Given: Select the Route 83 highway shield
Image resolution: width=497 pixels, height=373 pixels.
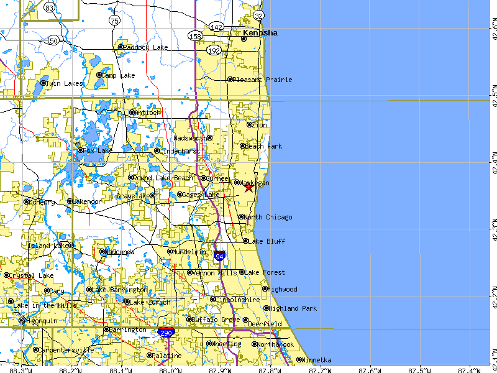Looking at the screenshot, I should tap(50, 7).
